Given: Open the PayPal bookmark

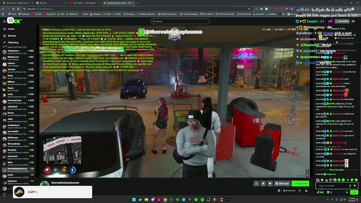Looking at the screenshot, I should pyautogui.click(x=116, y=14).
